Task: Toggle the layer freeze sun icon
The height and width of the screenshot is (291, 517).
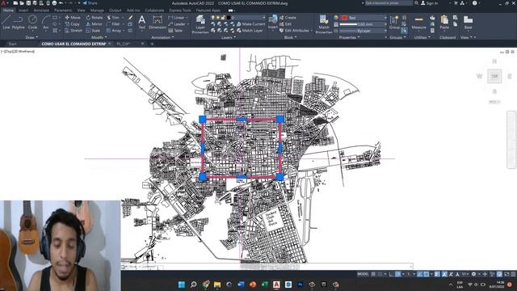Action: (x=218, y=18)
